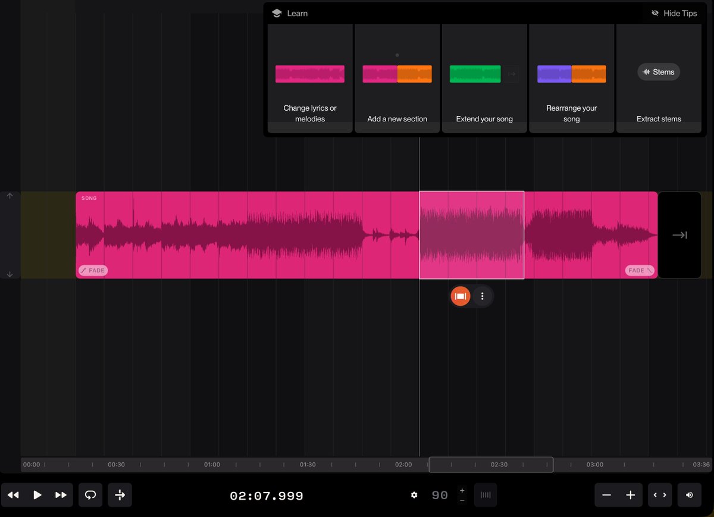714x517 pixels.
Task: Zoom out the timeline with minus
Action: pyautogui.click(x=607, y=495)
